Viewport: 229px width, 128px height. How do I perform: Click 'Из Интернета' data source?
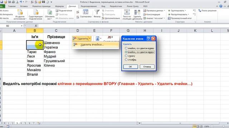[6, 14]
